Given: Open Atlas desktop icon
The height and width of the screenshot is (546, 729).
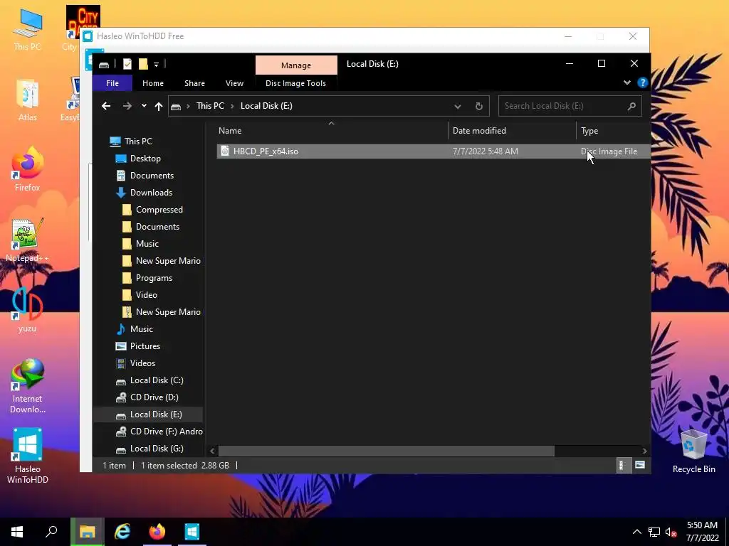Looking at the screenshot, I should (27, 100).
